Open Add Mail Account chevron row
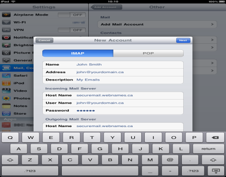The height and width of the screenshot is (177, 226). [157, 24]
